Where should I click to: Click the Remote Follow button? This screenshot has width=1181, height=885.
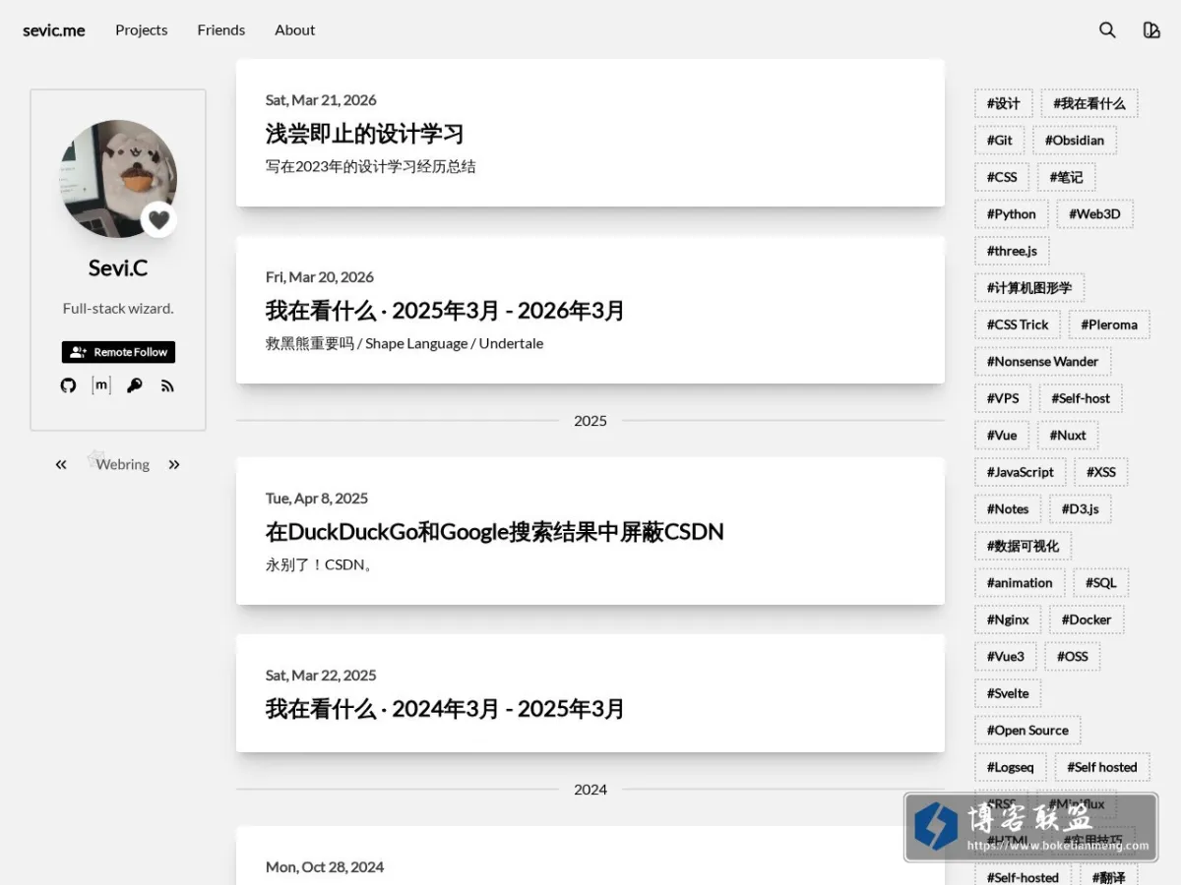[118, 352]
